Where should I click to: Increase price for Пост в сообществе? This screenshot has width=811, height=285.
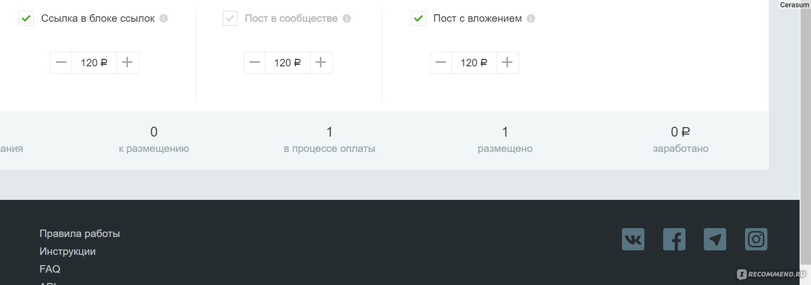[x=321, y=62]
